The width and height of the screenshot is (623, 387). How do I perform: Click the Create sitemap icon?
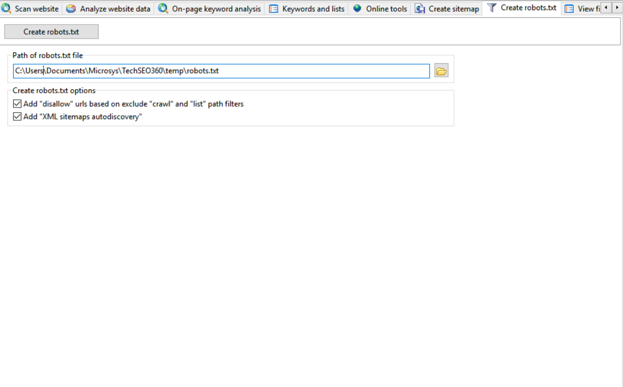420,9
